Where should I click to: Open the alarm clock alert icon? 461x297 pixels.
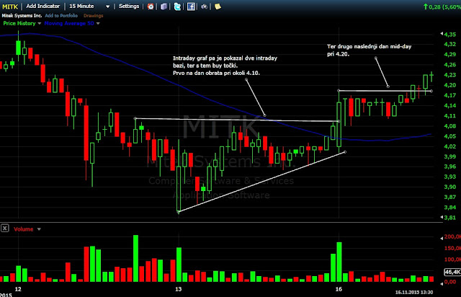(x=151, y=6)
